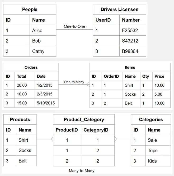Select the CategoryID column header
Screen dimensions: 174x176
coord(96,130)
